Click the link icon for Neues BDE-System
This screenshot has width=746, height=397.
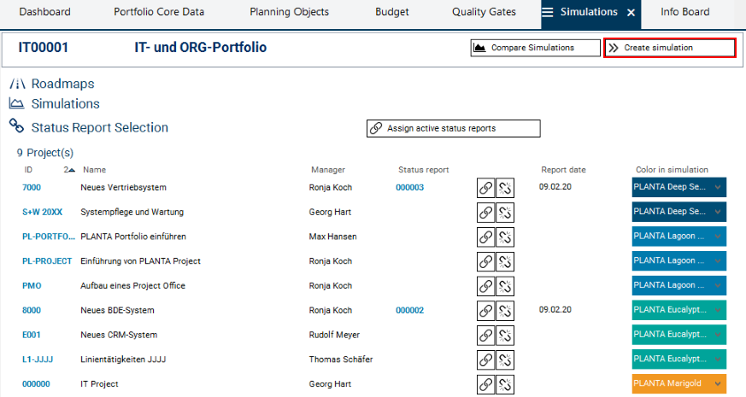(485, 311)
